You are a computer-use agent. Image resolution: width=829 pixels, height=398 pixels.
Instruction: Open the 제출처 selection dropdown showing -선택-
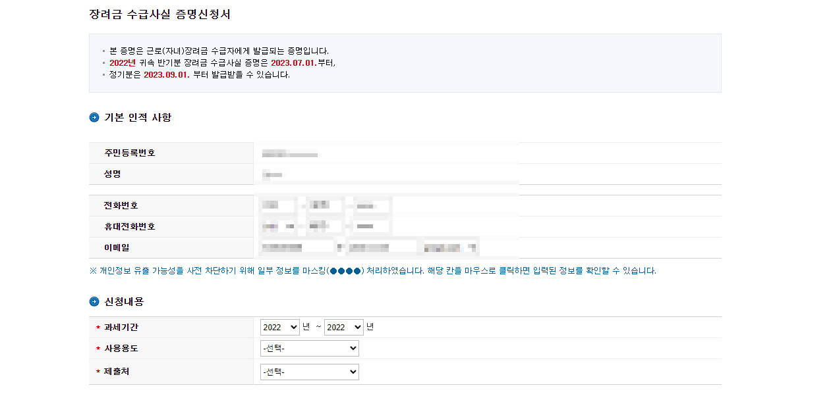tap(309, 372)
